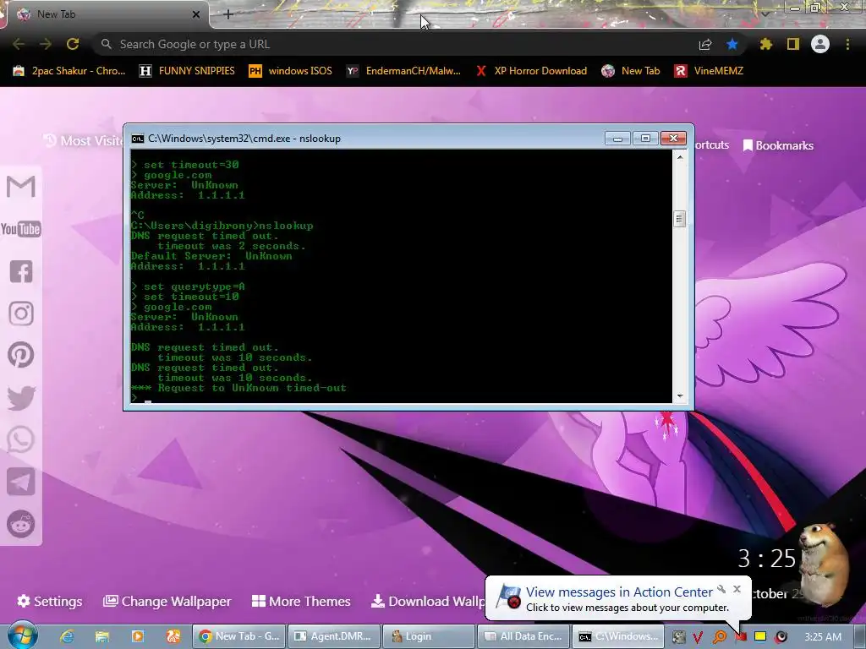The height and width of the screenshot is (649, 866).
Task: Go back in Chrome
Action: [x=19, y=44]
